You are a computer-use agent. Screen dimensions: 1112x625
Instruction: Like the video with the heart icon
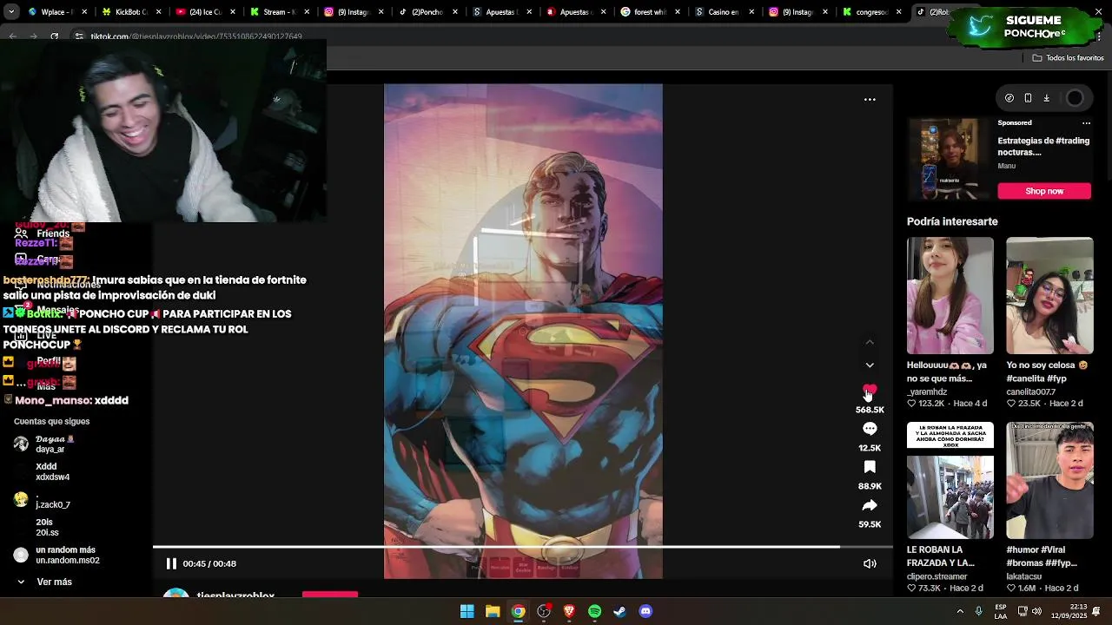point(870,391)
